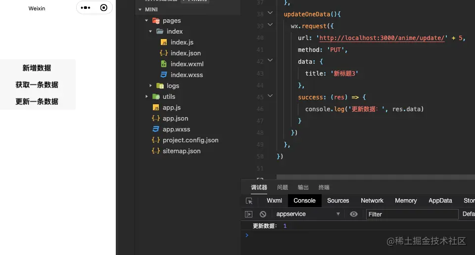475x255 pixels.
Task: Open index.js in the file tree
Action: pos(182,42)
